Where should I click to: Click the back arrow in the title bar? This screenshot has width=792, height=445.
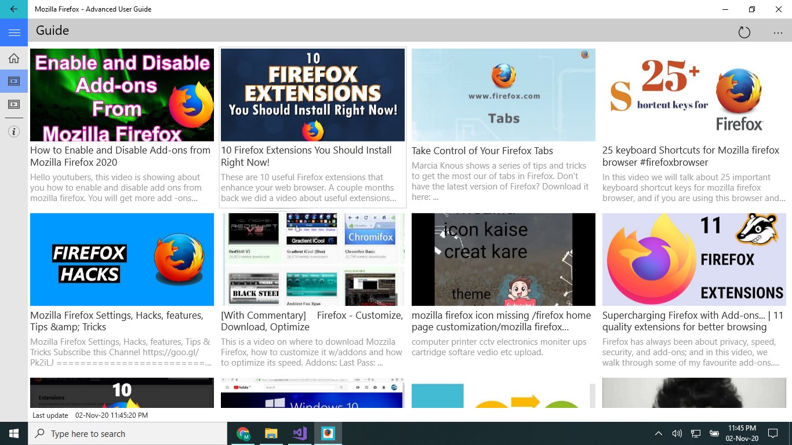[x=13, y=9]
